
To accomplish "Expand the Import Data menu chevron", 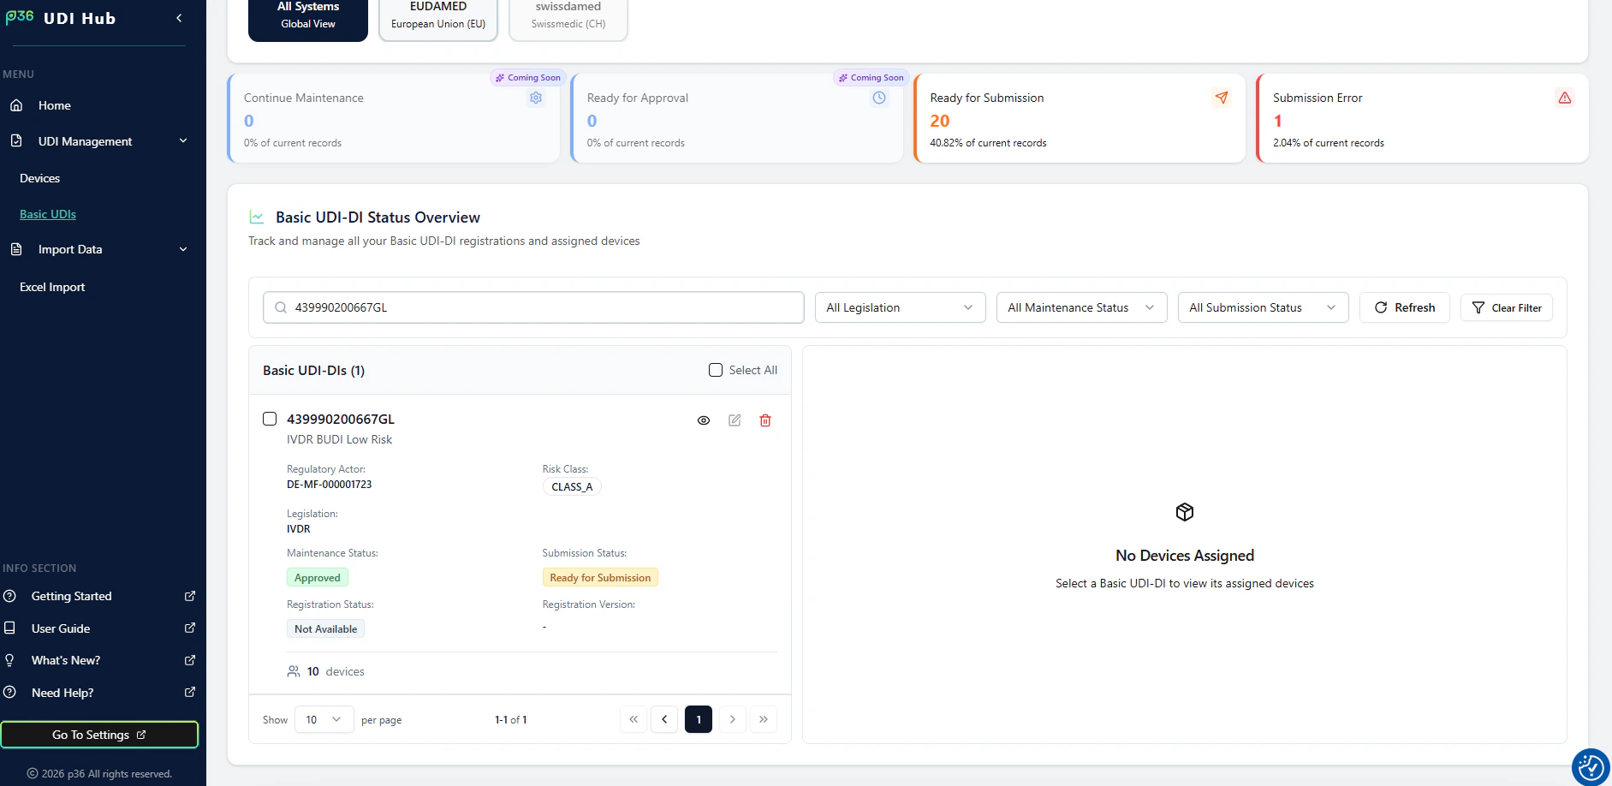I will [182, 248].
